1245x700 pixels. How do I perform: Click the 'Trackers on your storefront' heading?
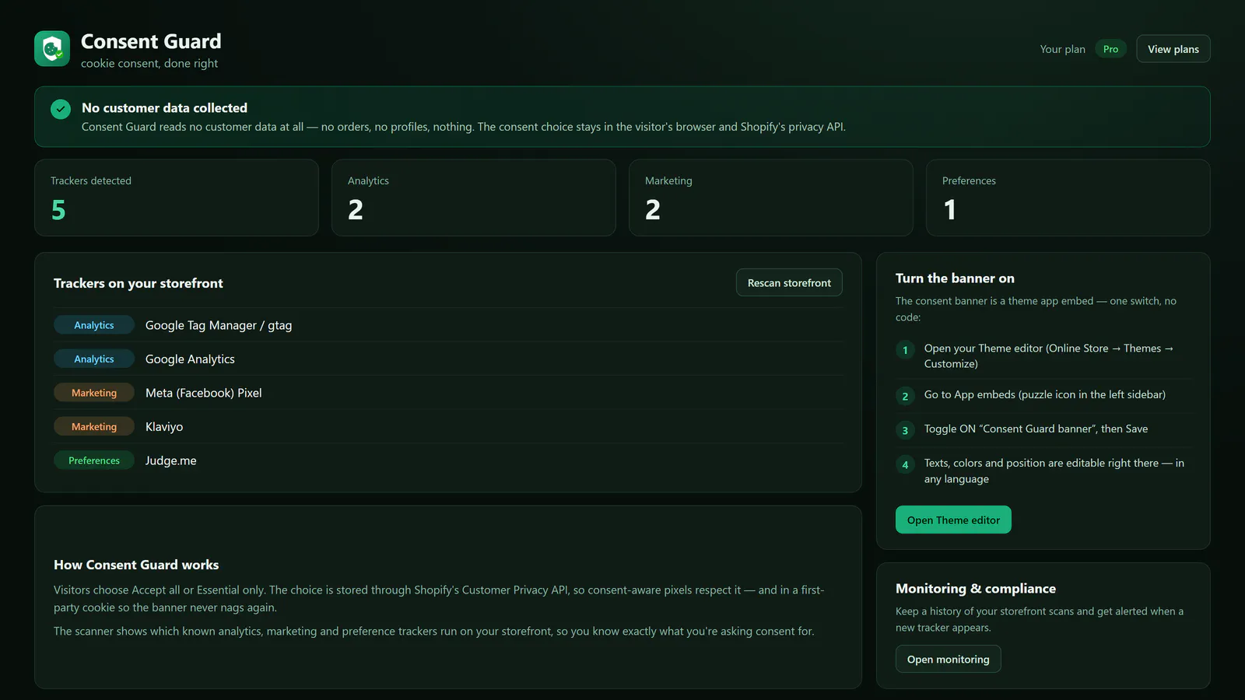pyautogui.click(x=139, y=283)
